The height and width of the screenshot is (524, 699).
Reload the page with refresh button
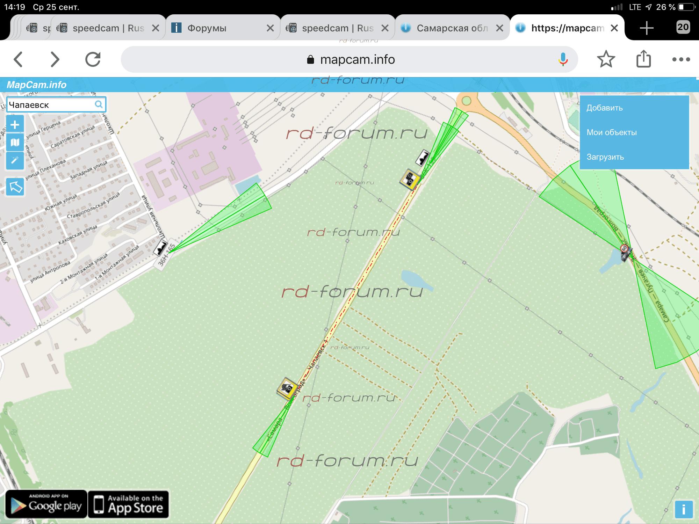click(93, 59)
